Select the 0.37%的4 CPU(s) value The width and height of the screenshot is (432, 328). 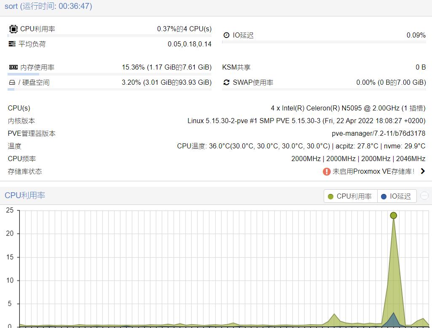184,29
